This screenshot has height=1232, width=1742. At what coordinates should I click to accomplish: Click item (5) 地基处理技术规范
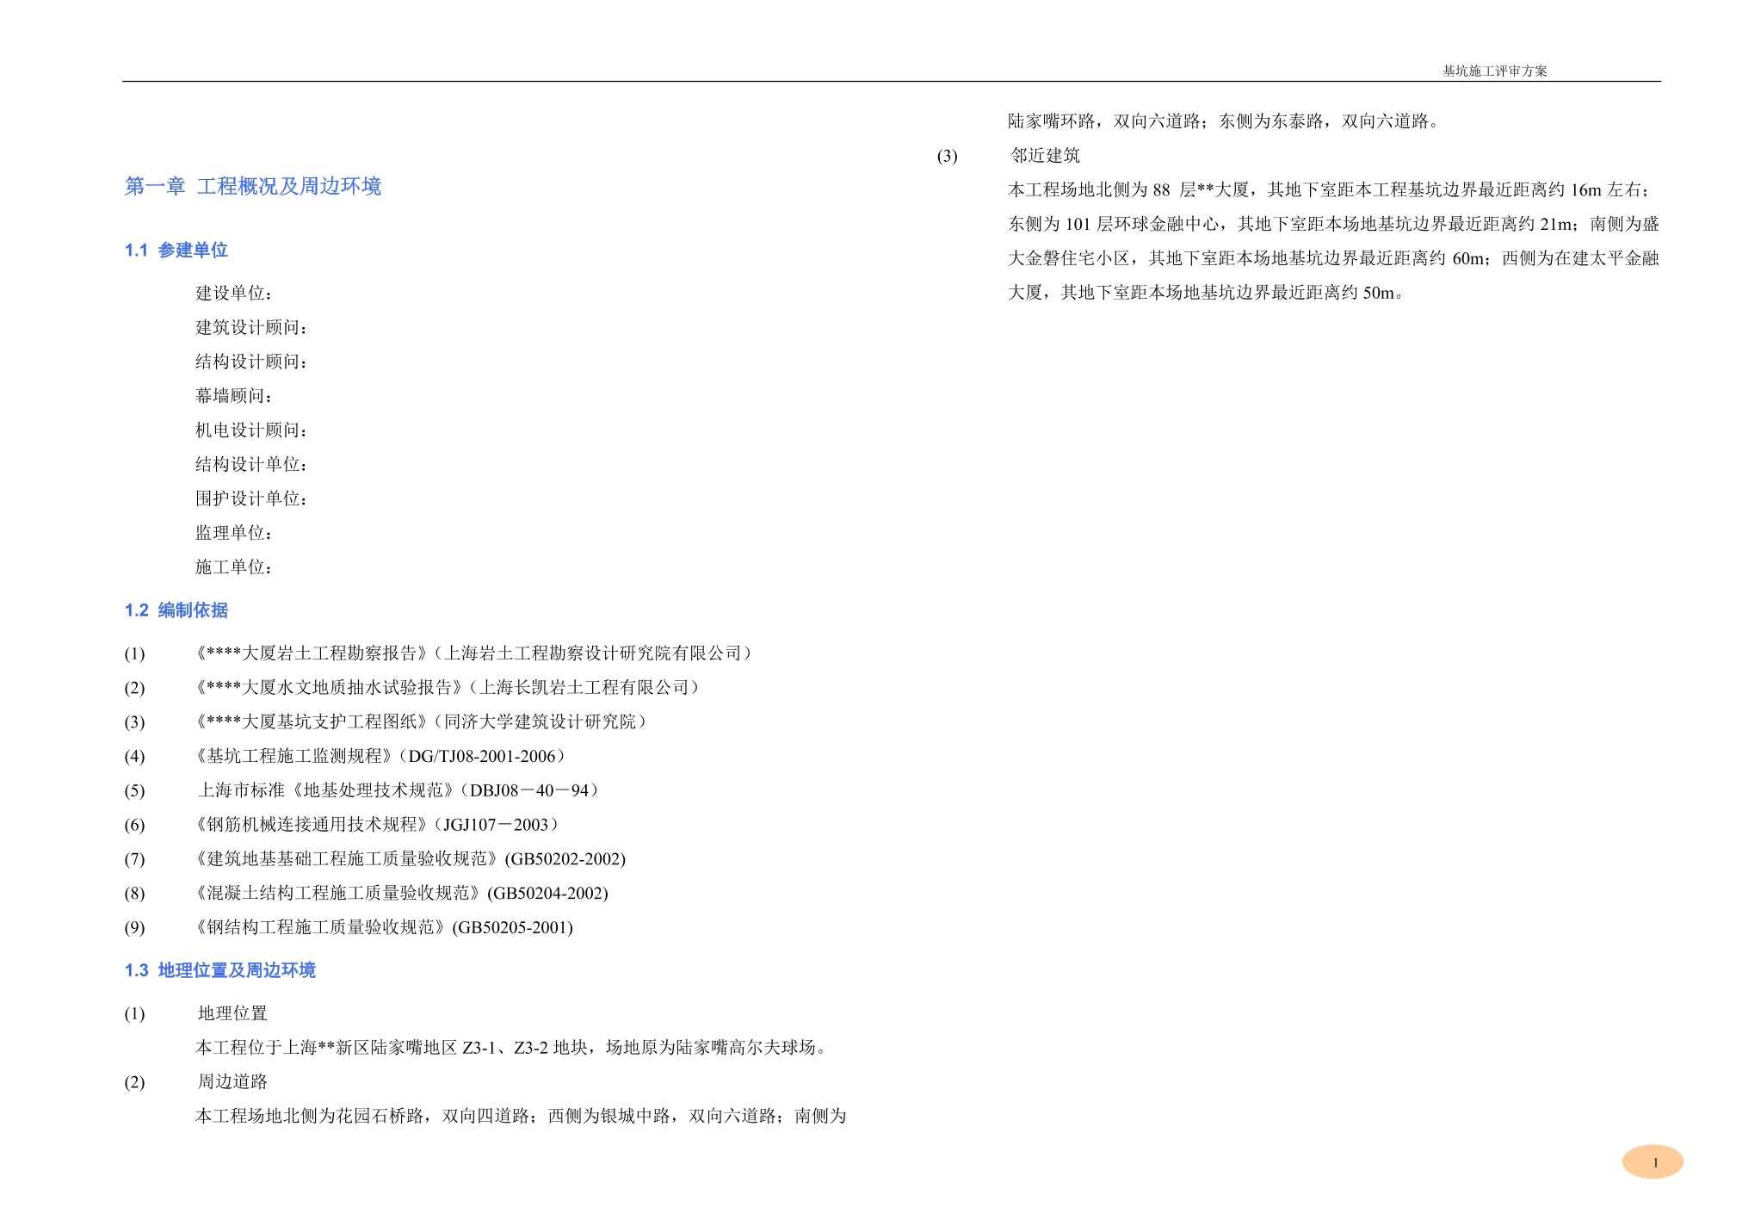(363, 790)
